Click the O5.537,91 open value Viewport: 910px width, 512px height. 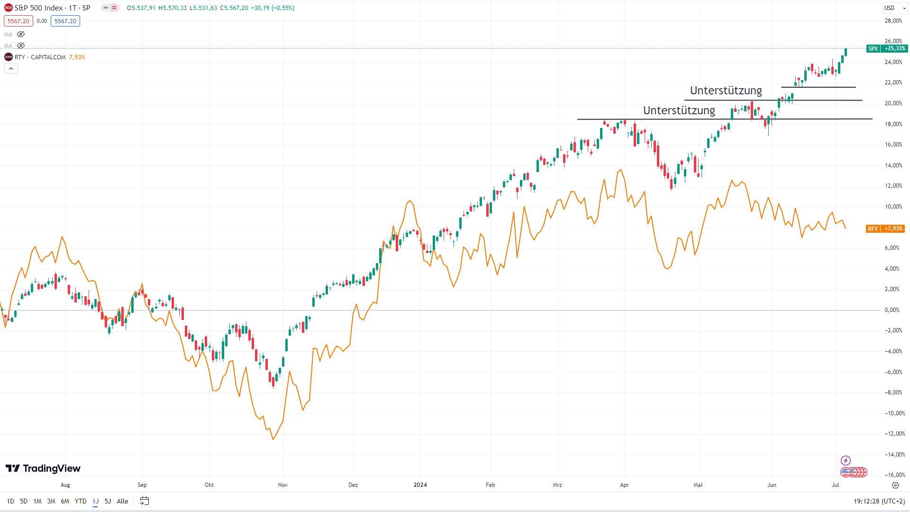(x=141, y=8)
